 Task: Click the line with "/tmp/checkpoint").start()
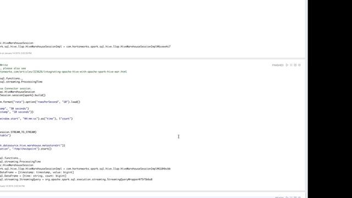tap(26, 149)
